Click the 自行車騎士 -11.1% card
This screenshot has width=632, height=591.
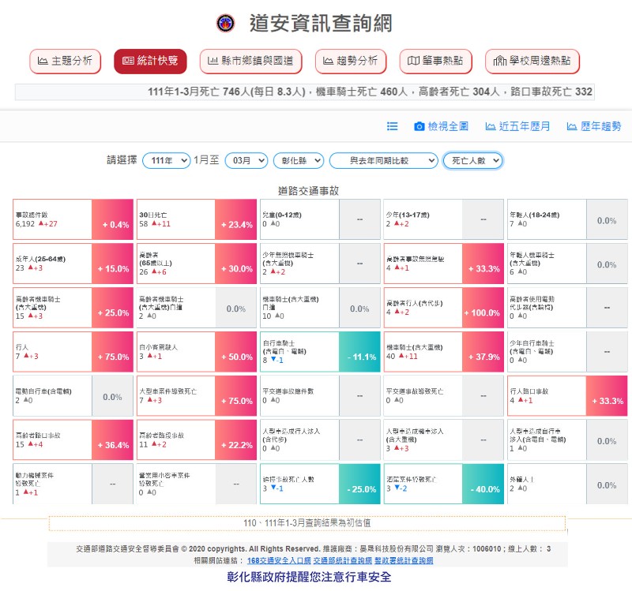[x=321, y=352]
